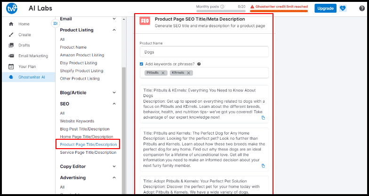The image size is (369, 196).
Task: Click the Blog/Article category heading
Action: coord(73,93)
